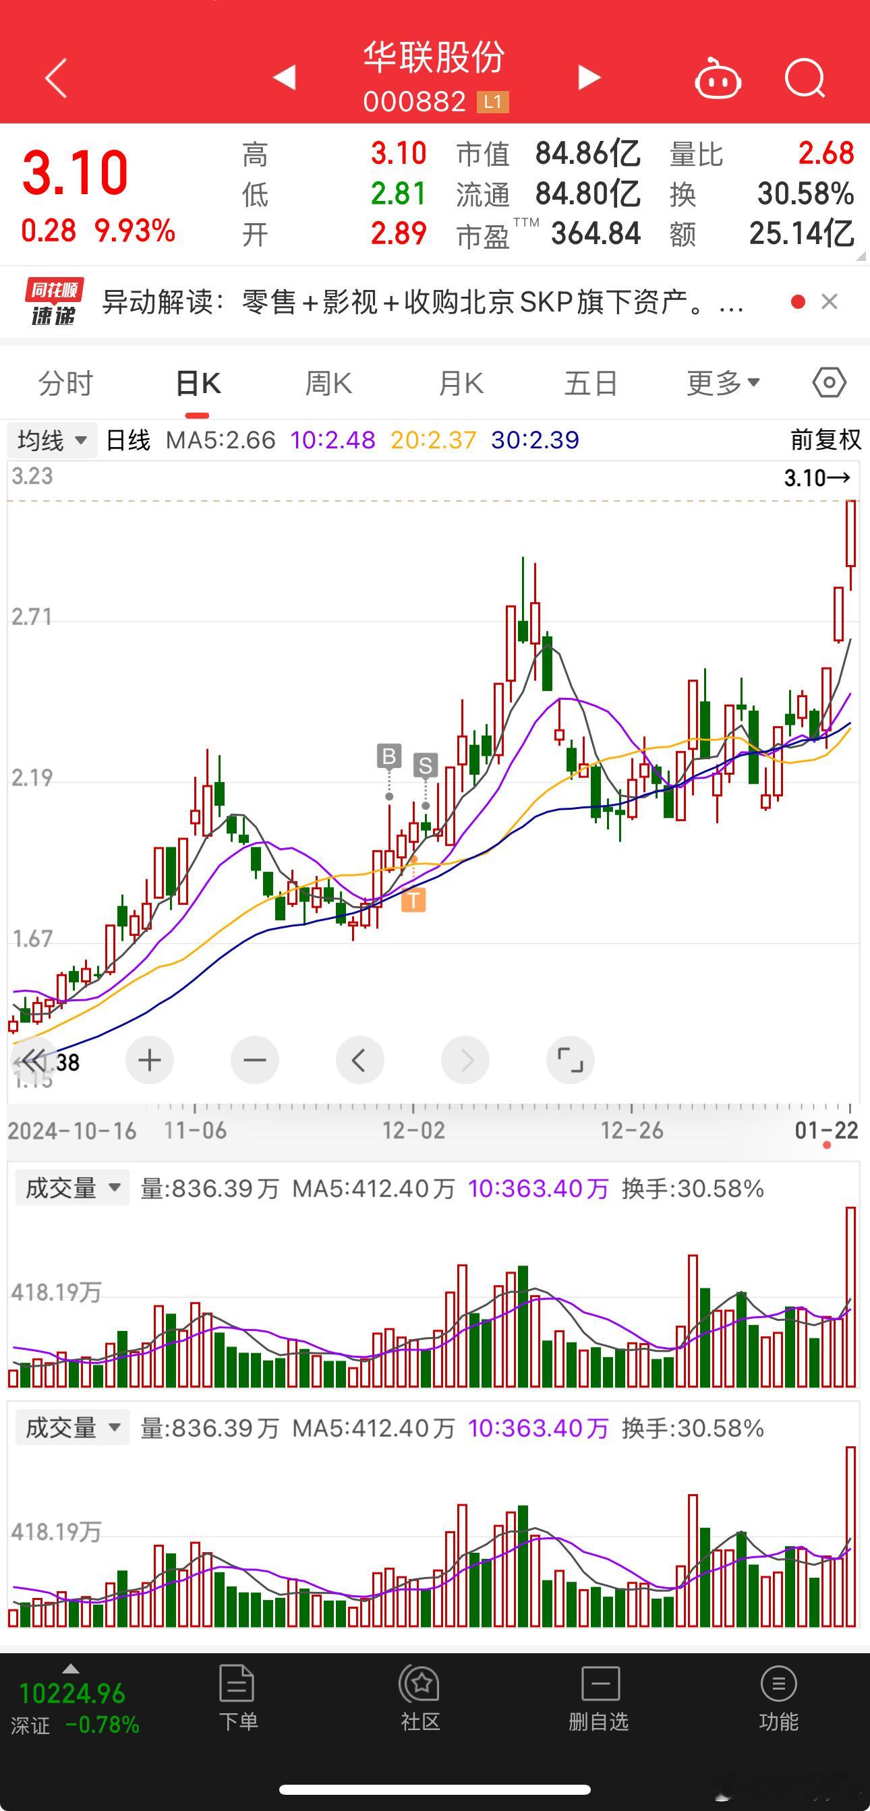This screenshot has width=870, height=1811.
Task: Tap the 3.10→ latest price marker
Action: pos(818,478)
